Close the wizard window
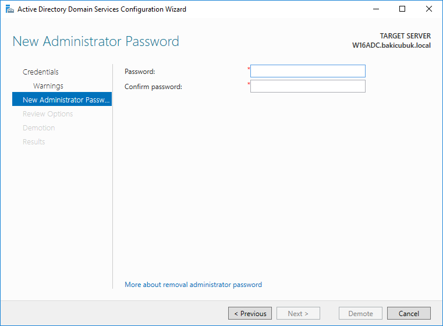Screen dimensions: 443x326 coord(428,9)
